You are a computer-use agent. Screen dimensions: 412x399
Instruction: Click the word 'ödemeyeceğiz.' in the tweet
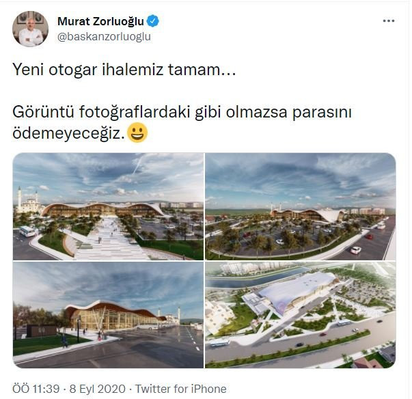pyautogui.click(x=68, y=133)
